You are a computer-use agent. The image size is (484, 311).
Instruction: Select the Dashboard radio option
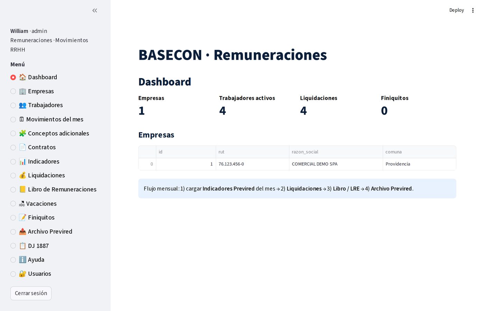13,77
